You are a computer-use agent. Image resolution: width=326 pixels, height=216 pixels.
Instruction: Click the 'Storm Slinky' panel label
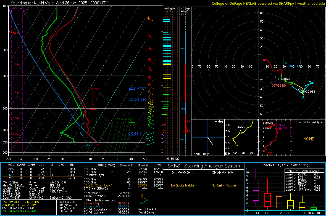click(200, 154)
